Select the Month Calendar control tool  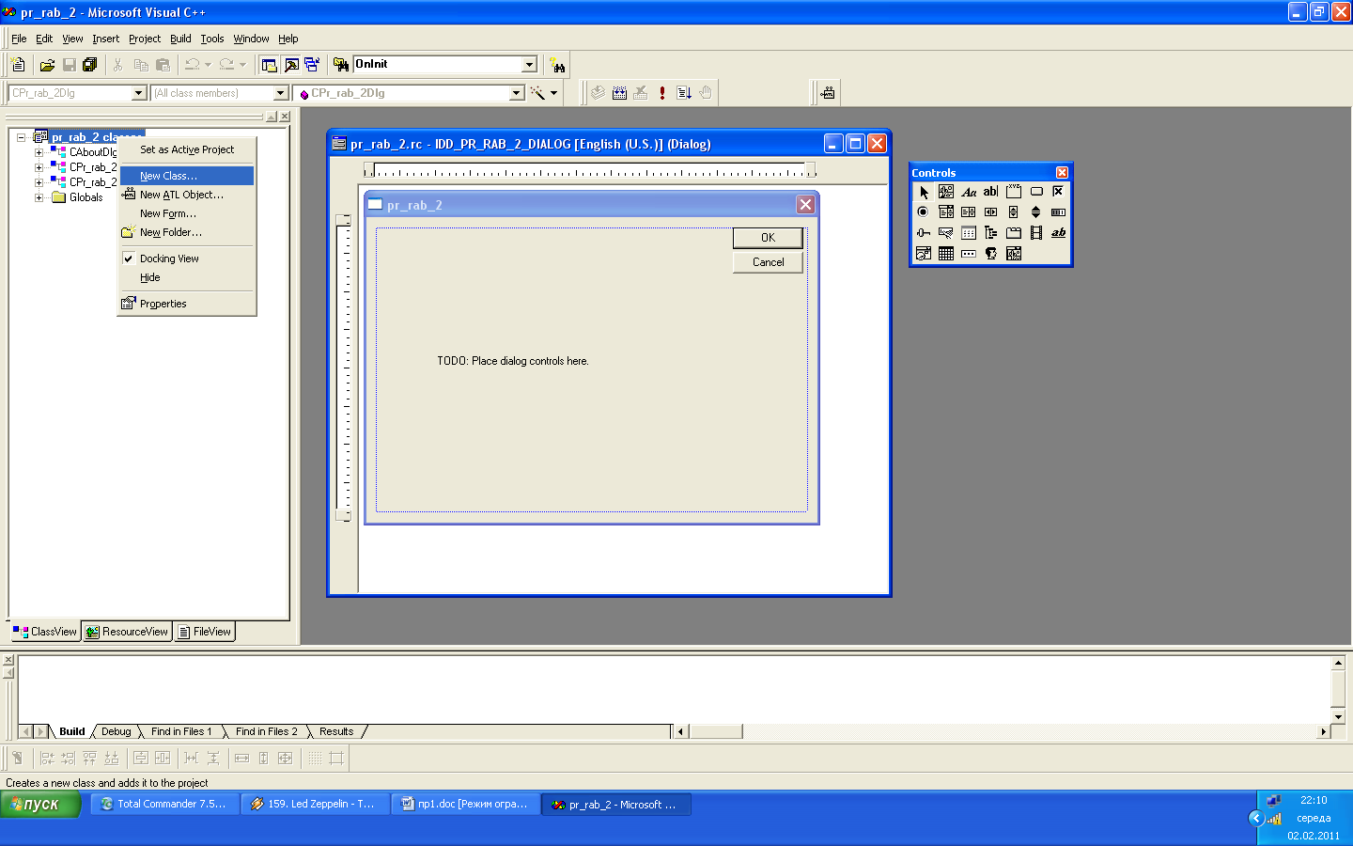coord(946,254)
